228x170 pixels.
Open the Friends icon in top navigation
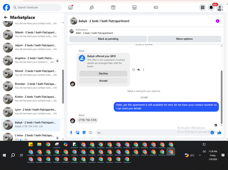92,7
